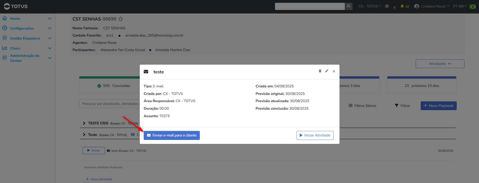Click the Agentes value Cristiane Nosei
The height and width of the screenshot is (183, 479).
[x=104, y=43]
